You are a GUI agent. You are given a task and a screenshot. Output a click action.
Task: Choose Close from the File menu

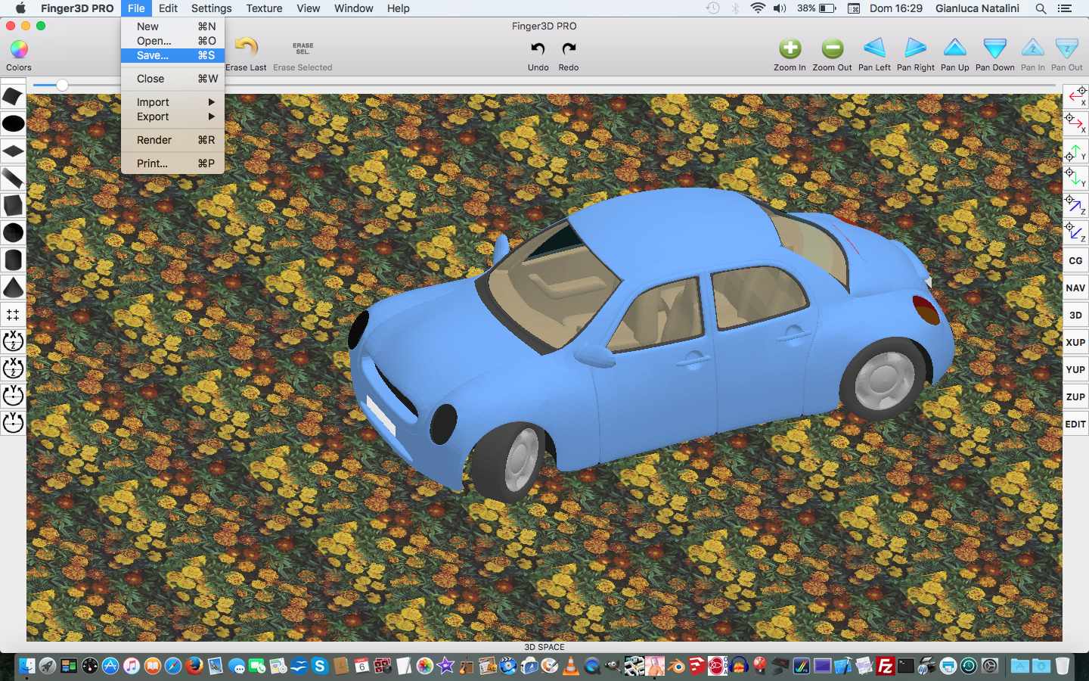click(172, 79)
